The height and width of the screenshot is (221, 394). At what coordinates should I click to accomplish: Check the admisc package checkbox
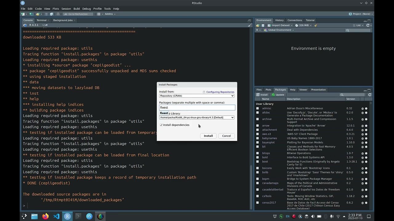[x=258, y=108]
